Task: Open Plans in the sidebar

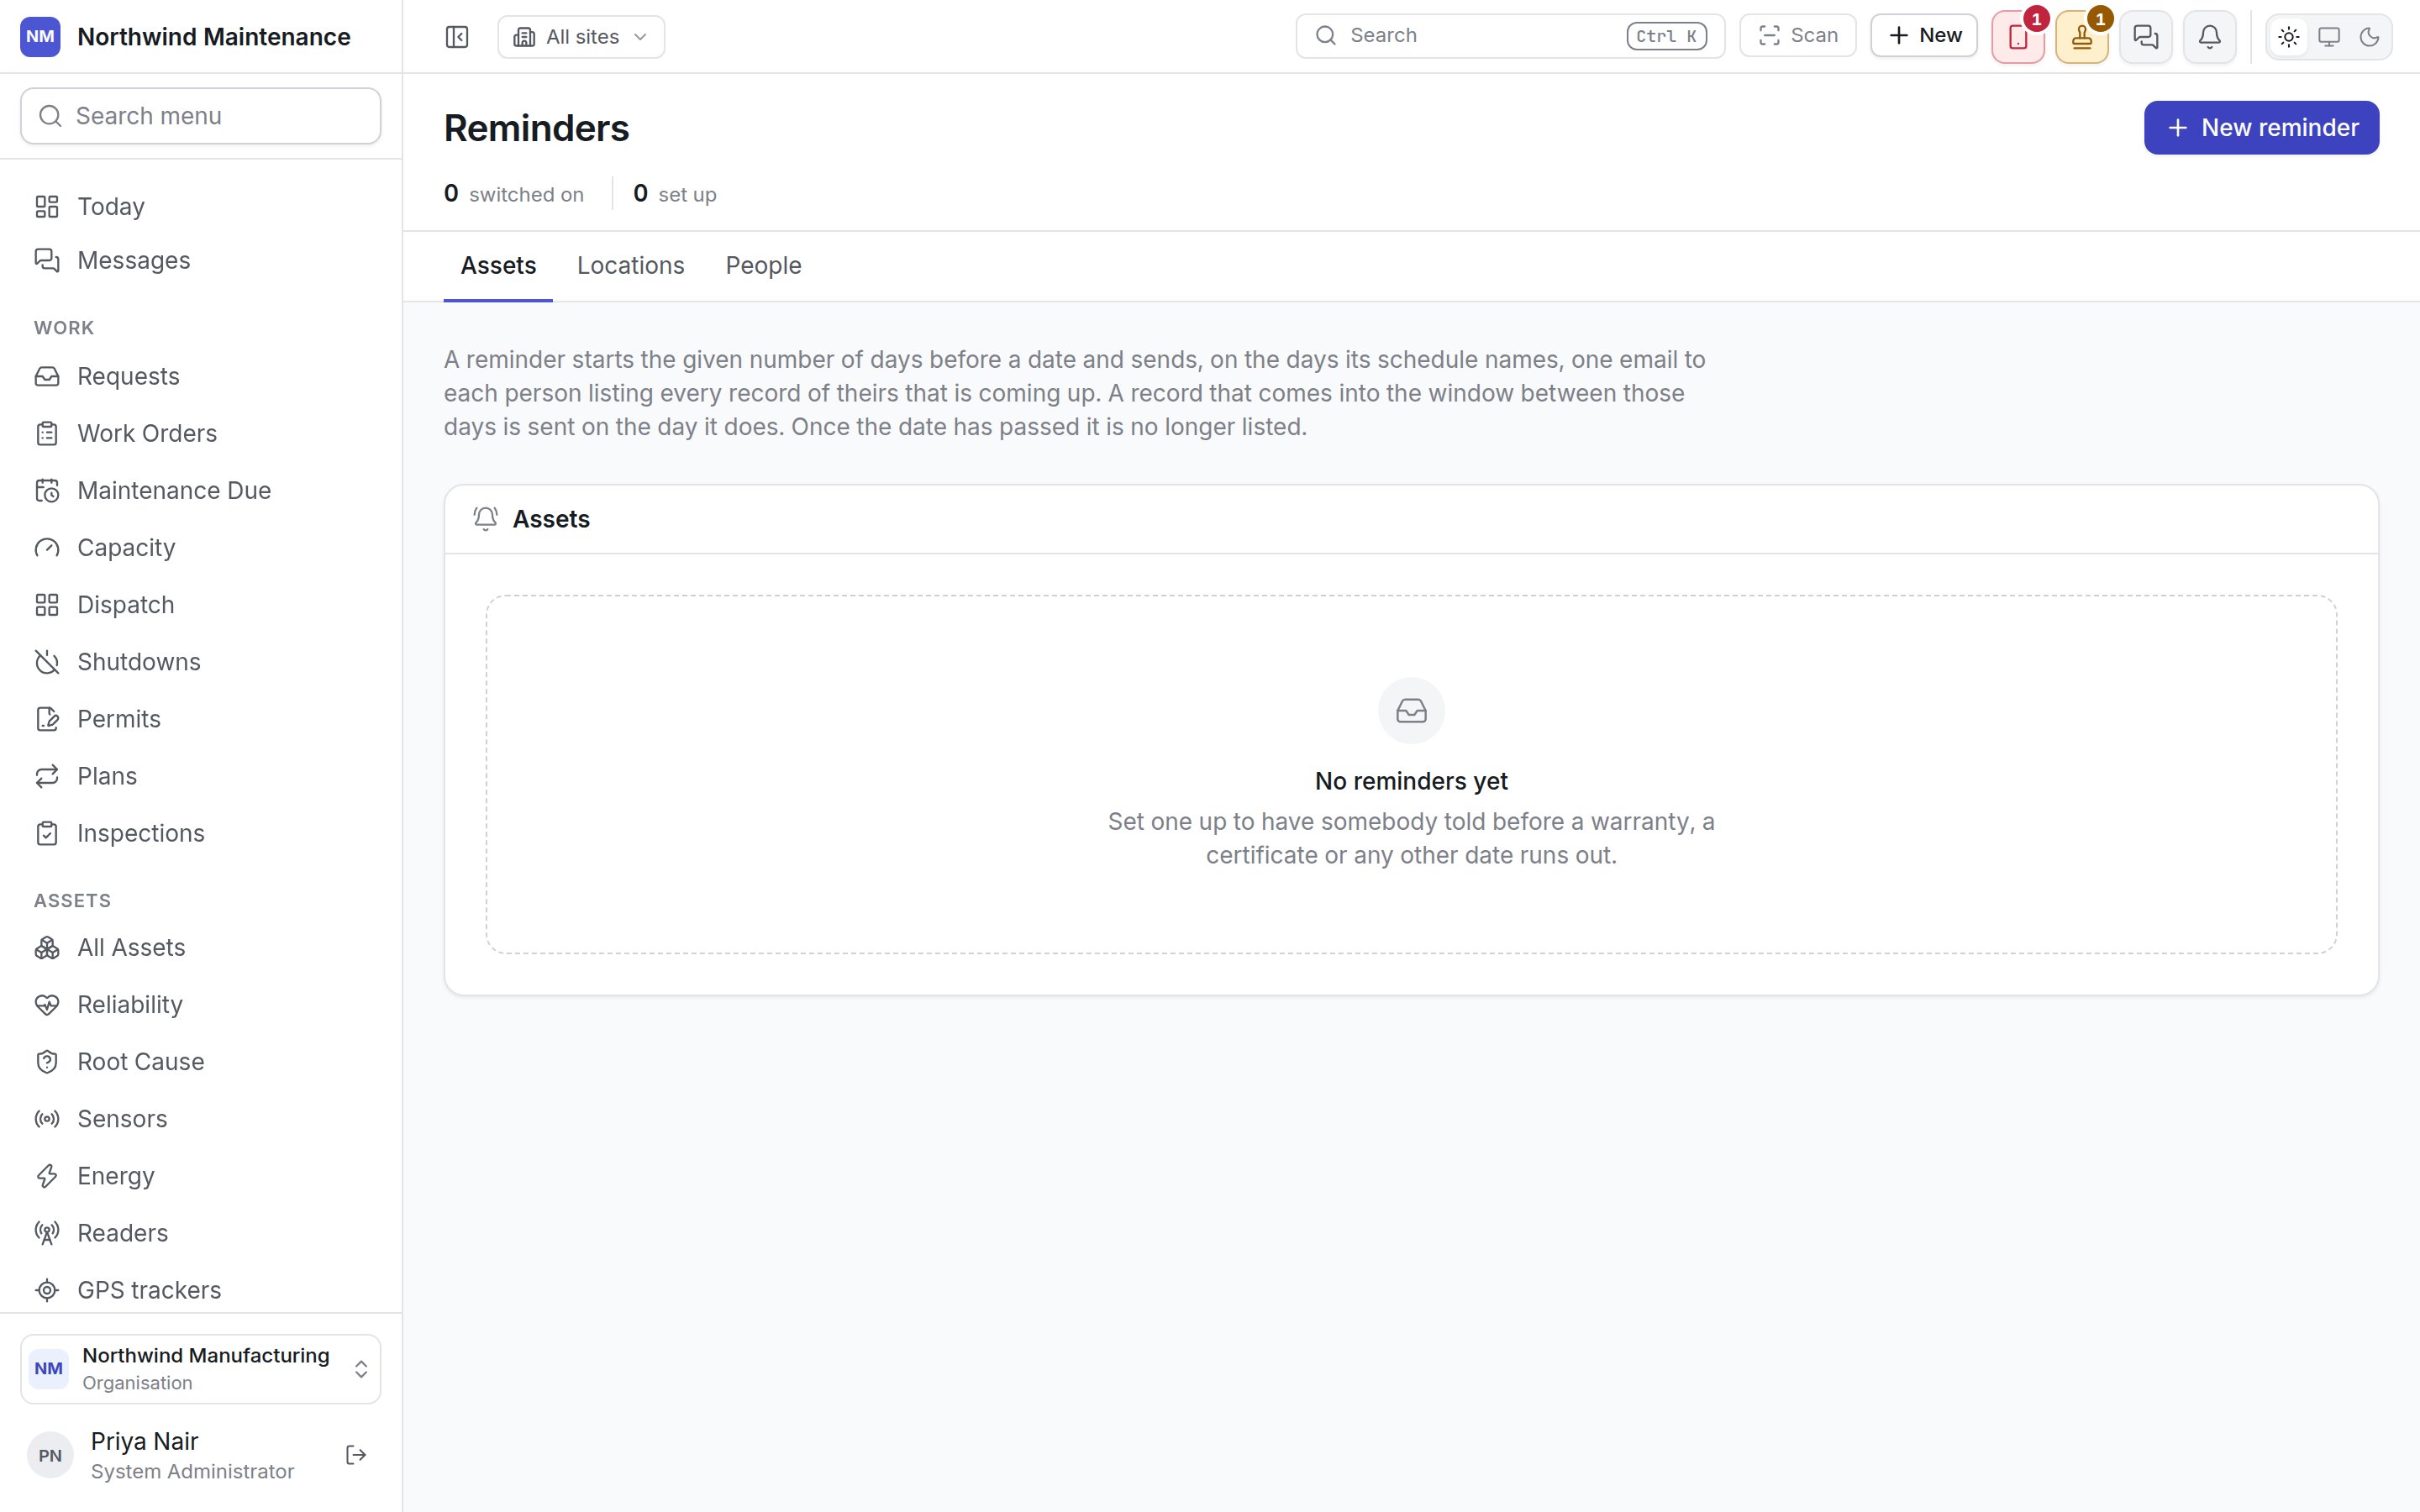Action: click(x=201, y=776)
